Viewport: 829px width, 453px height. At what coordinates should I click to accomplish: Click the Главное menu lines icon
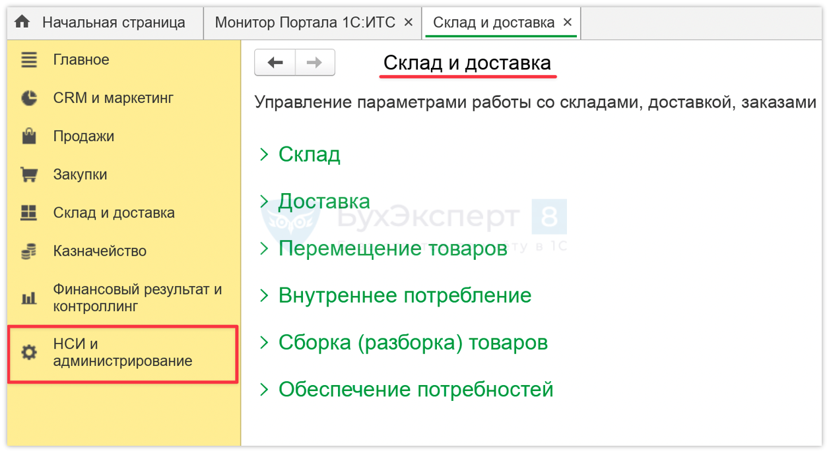pyautogui.click(x=29, y=60)
